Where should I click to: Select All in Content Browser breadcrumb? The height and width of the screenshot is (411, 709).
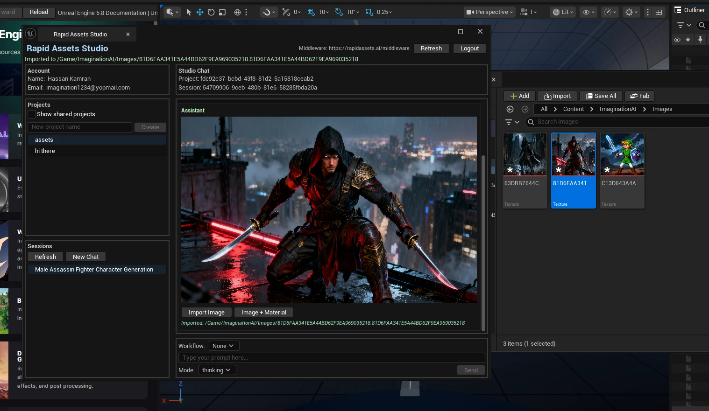[x=544, y=109]
